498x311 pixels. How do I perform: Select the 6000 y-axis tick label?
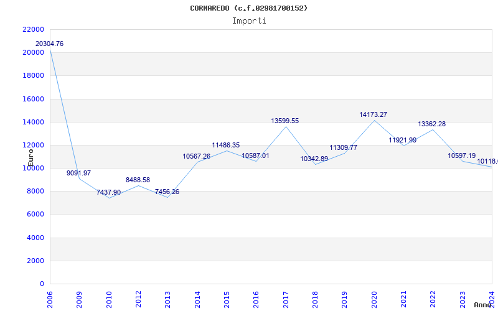[35, 215]
